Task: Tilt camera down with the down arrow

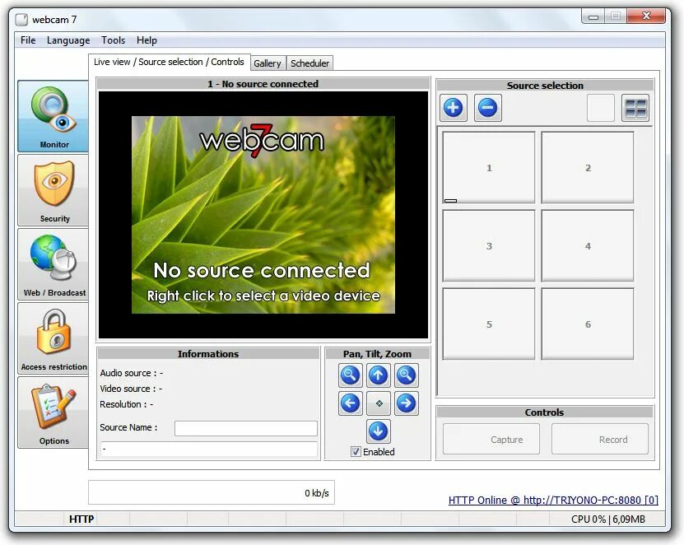Action: [378, 431]
